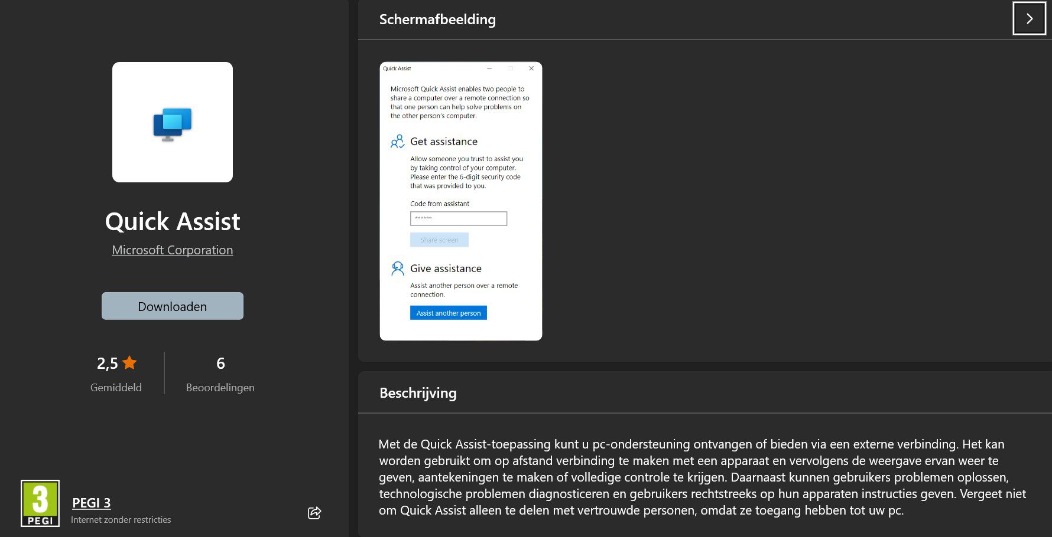Click the Give assistance headset icon
Viewport: 1052px width, 537px height.
coord(398,268)
